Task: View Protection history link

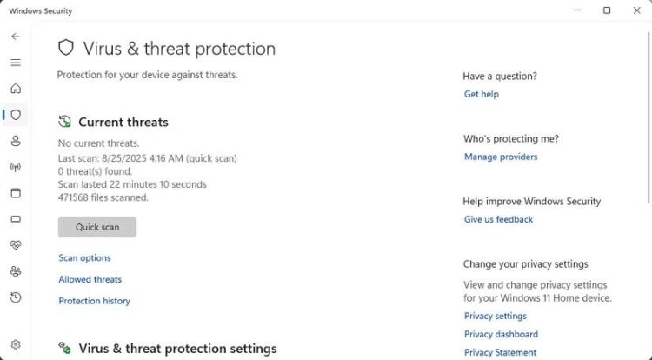Action: tap(94, 302)
